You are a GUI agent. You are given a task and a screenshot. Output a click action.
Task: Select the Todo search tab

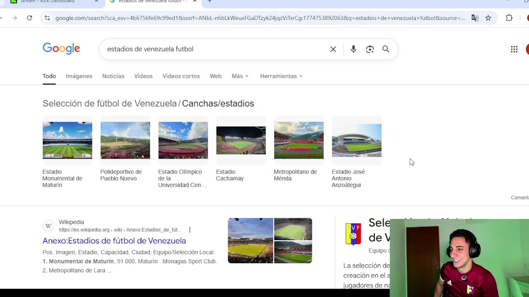tap(49, 76)
